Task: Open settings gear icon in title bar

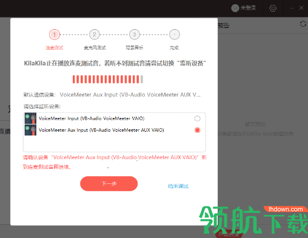Action: (x=273, y=8)
